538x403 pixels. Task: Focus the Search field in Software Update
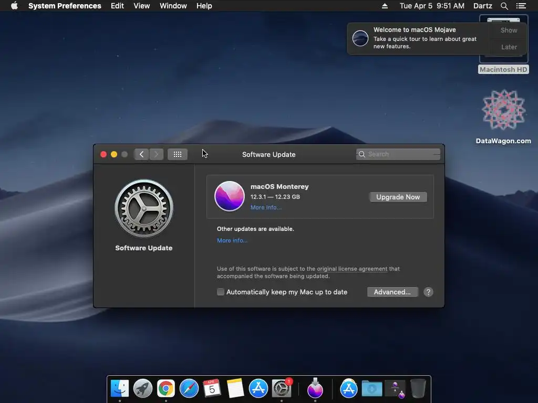398,154
